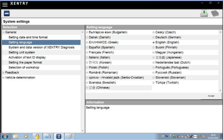223x140 pixels.
Task: Expand the Feedback tree node
Action: [x=4, y=73]
